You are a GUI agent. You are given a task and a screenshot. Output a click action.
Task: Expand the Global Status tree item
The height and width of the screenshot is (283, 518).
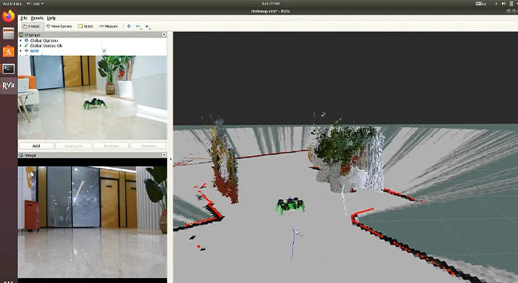coord(21,45)
